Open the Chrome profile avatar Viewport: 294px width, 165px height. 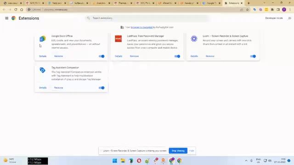click(284, 10)
